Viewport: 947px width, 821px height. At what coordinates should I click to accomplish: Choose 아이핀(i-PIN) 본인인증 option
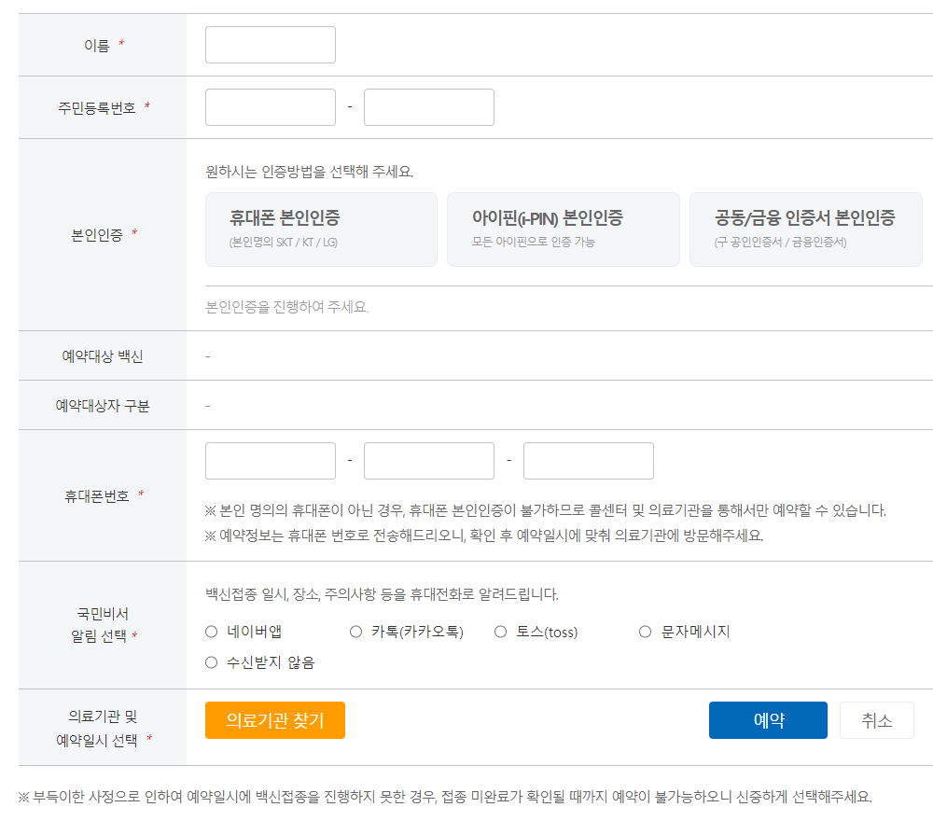pos(564,230)
